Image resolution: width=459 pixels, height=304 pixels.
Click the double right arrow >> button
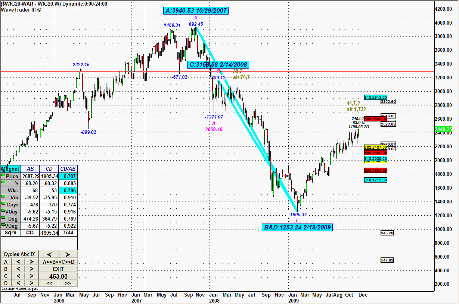(x=68, y=283)
